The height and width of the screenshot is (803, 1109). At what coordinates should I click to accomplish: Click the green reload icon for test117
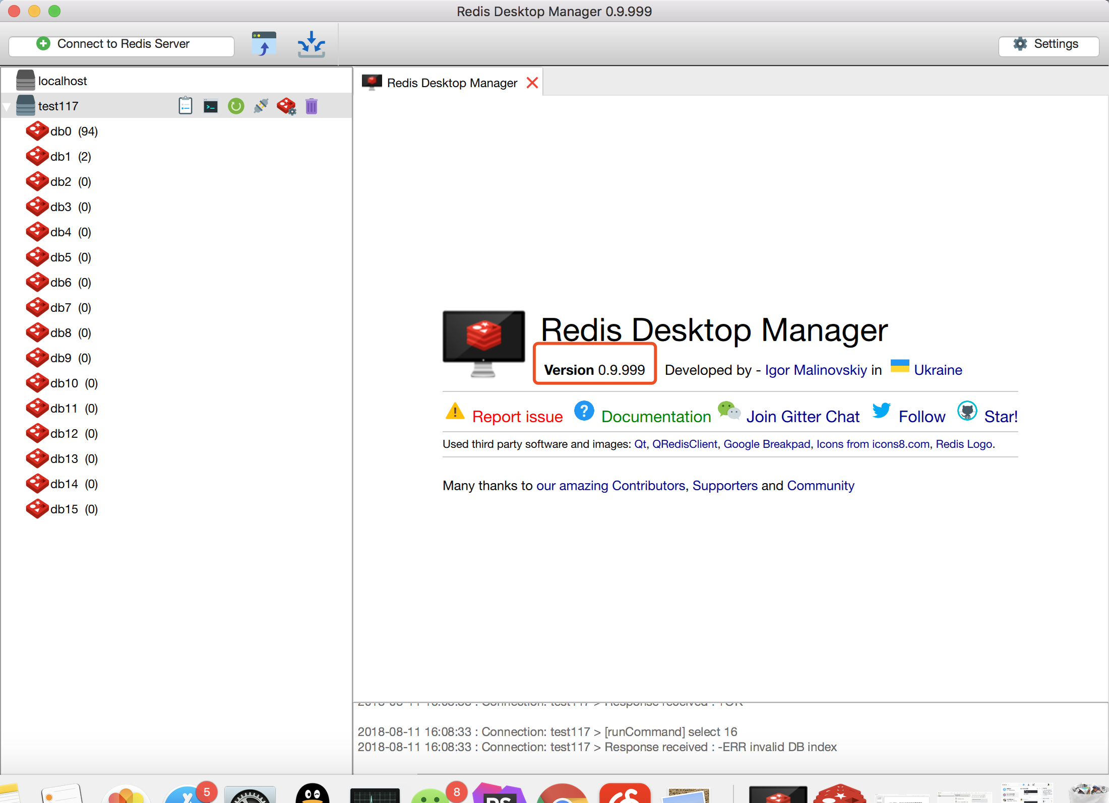click(x=236, y=106)
